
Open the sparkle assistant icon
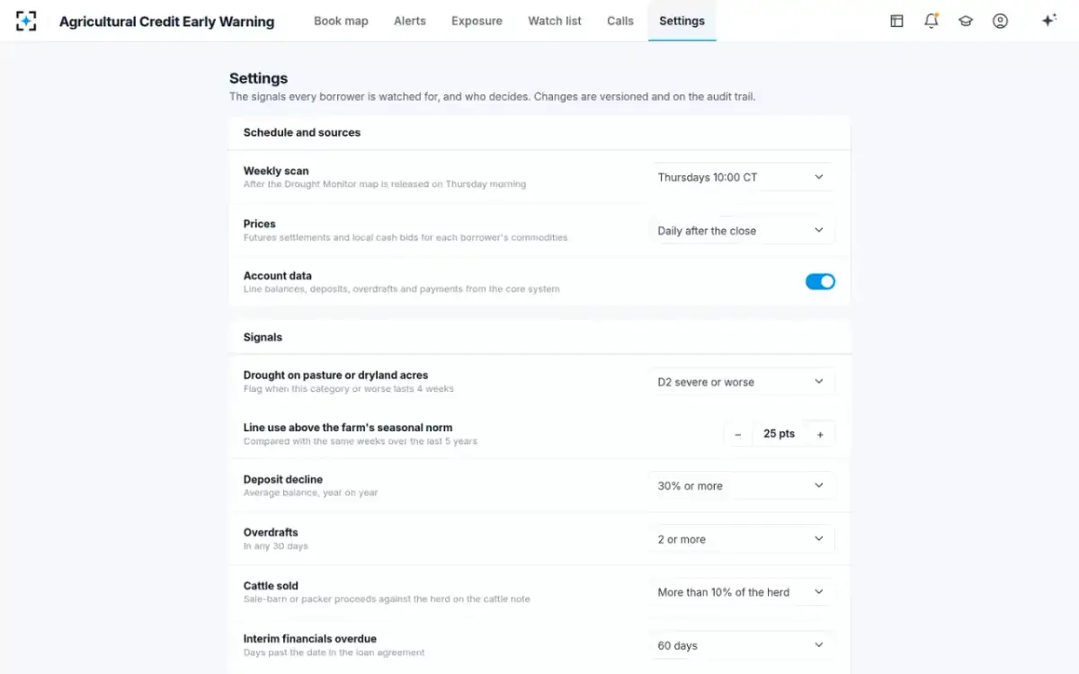pyautogui.click(x=1048, y=21)
